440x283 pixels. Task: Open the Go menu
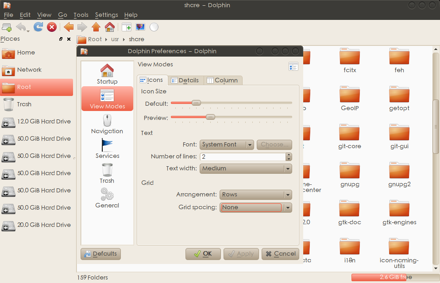tap(62, 15)
